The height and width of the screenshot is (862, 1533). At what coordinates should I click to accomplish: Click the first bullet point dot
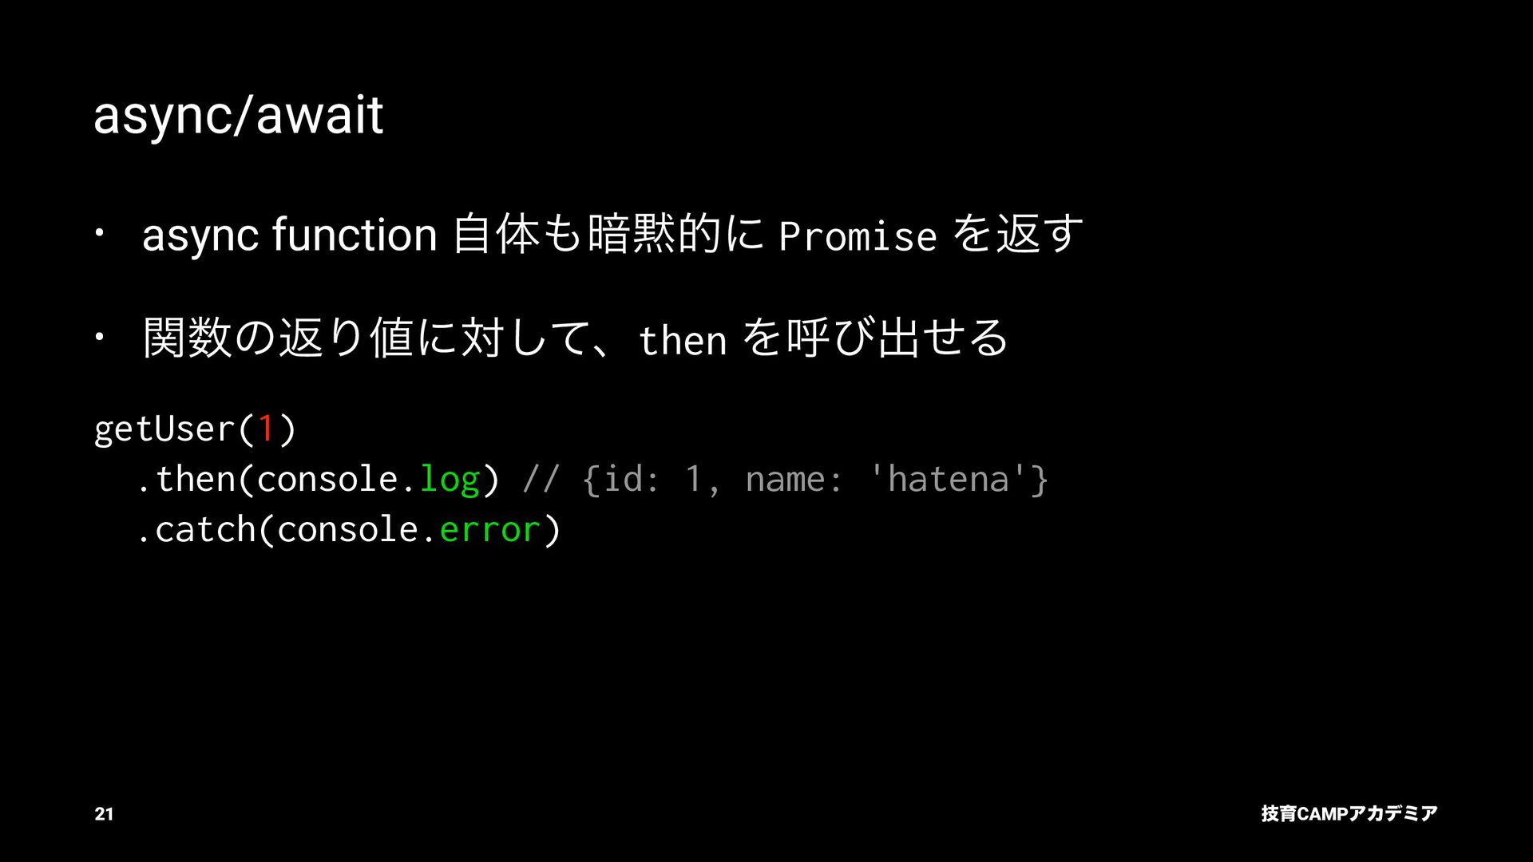[x=98, y=235]
